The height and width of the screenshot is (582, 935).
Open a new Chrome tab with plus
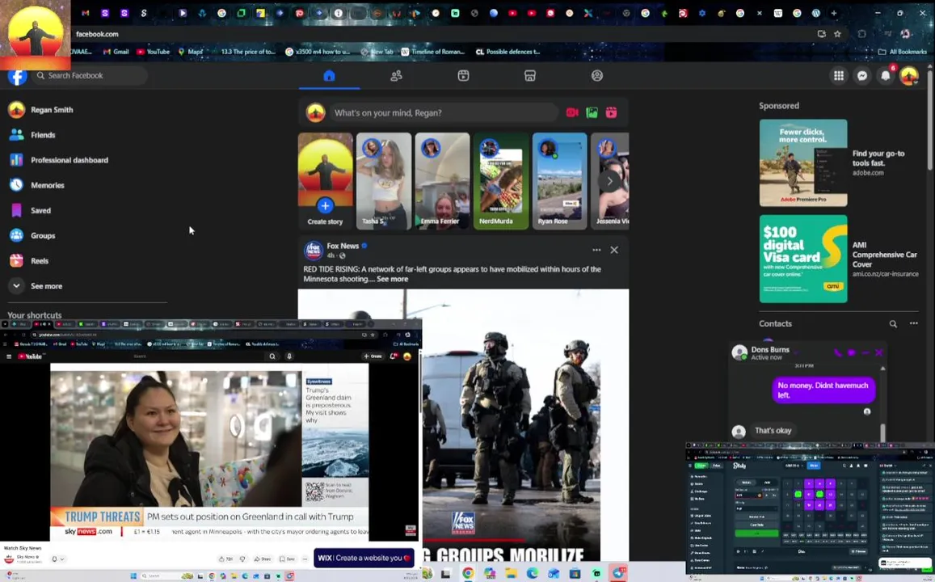point(834,13)
